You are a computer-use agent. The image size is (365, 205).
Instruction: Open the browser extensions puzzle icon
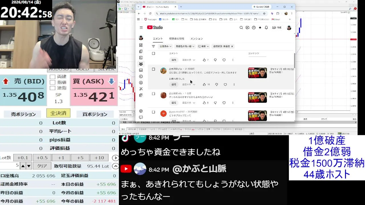pos(278,13)
